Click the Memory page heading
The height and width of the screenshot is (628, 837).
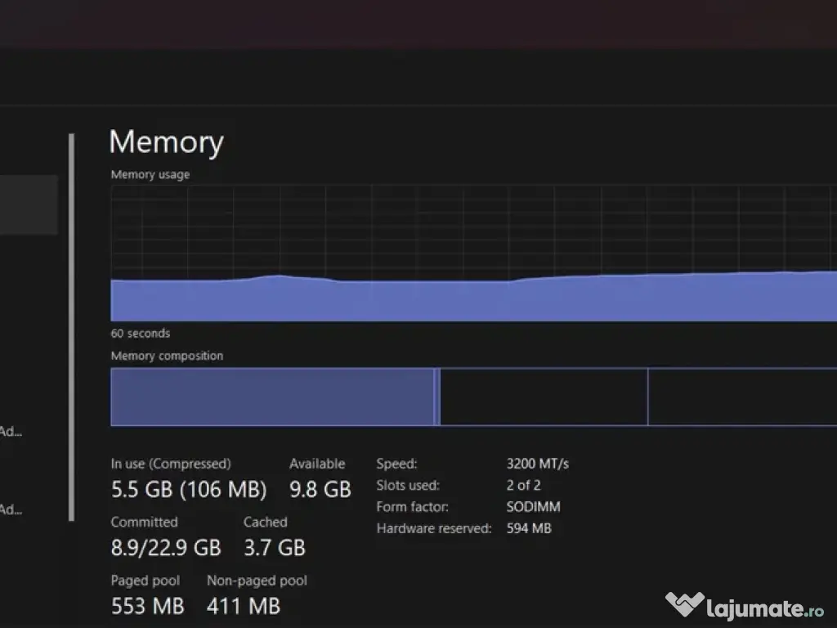pos(166,142)
